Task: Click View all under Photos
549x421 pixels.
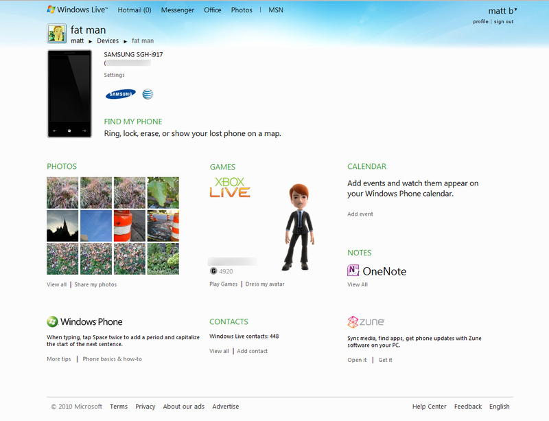Action: 57,284
